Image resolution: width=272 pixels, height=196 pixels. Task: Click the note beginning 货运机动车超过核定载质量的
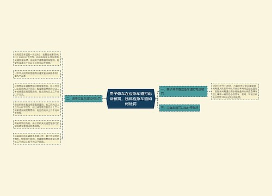coord(37,109)
